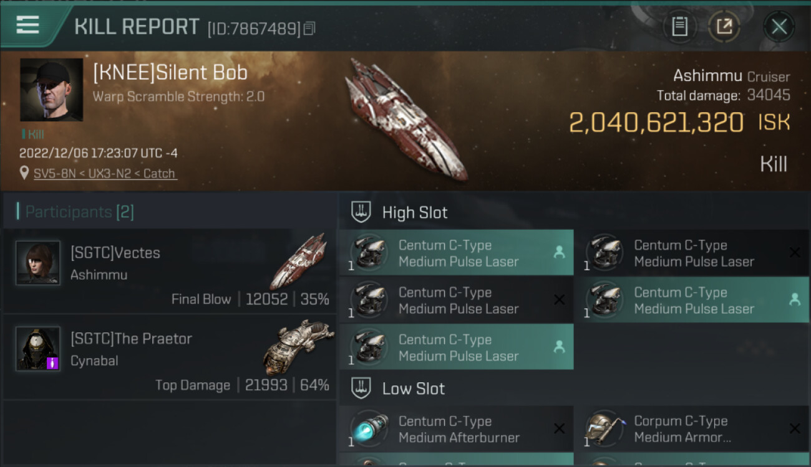Viewport: 811px width, 467px height.
Task: Click The Praetor's portrait icon
Action: pyautogui.click(x=38, y=349)
